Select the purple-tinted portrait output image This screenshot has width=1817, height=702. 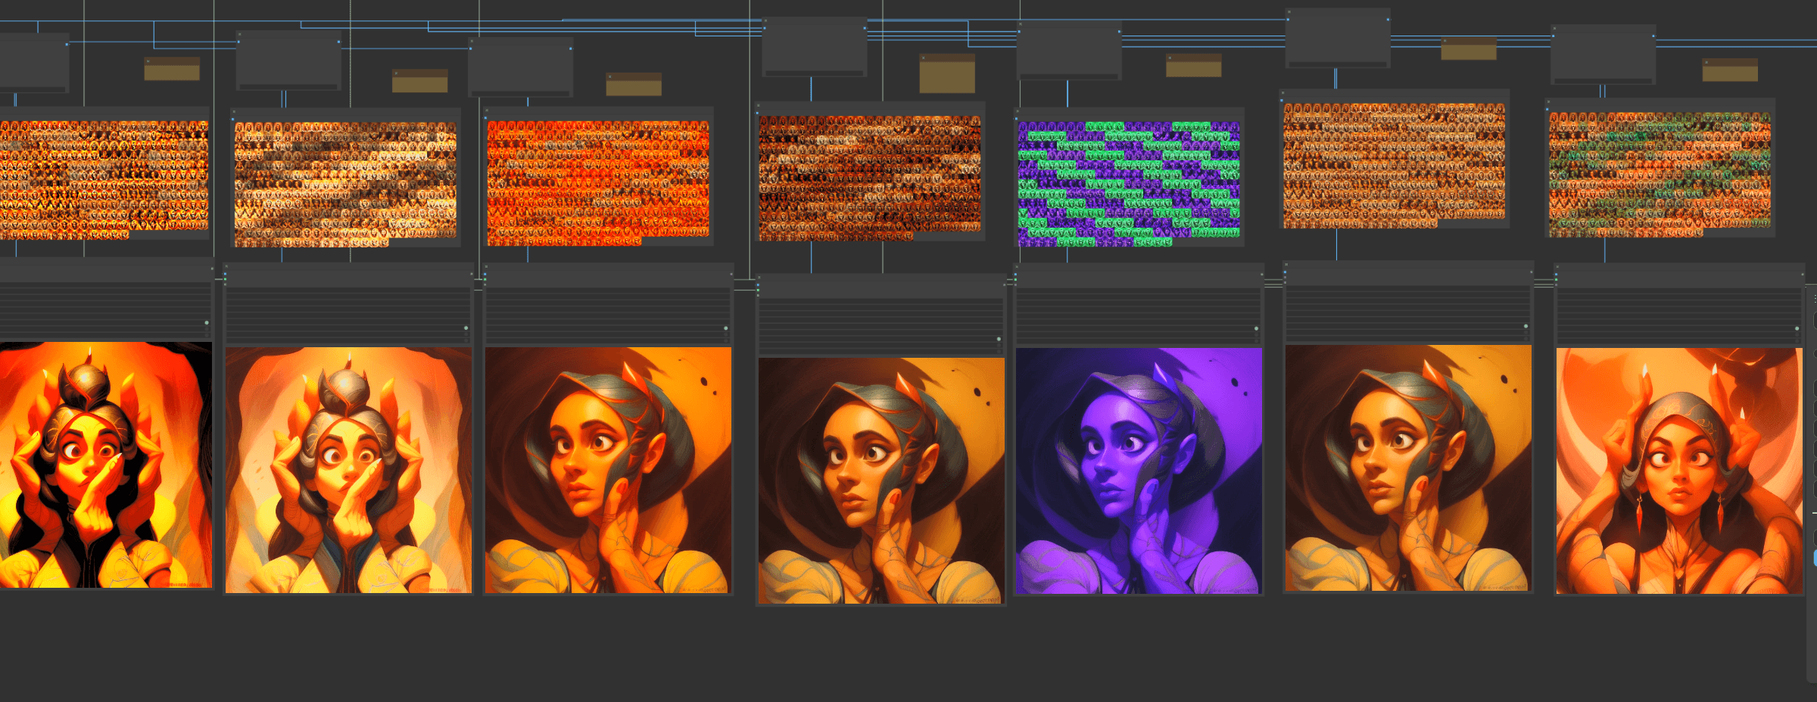[1139, 471]
